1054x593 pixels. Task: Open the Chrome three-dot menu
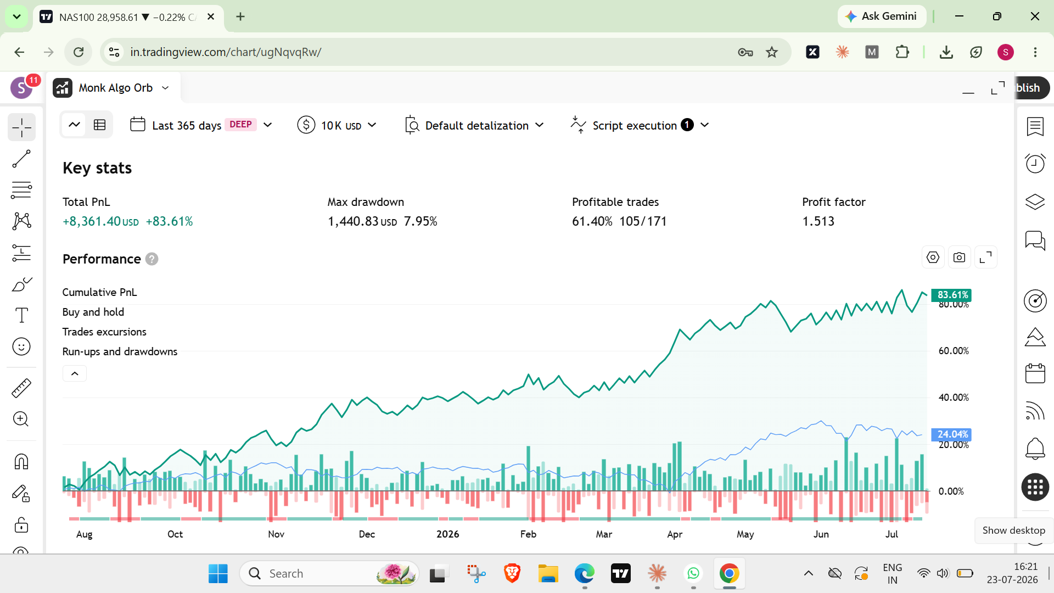1035,52
